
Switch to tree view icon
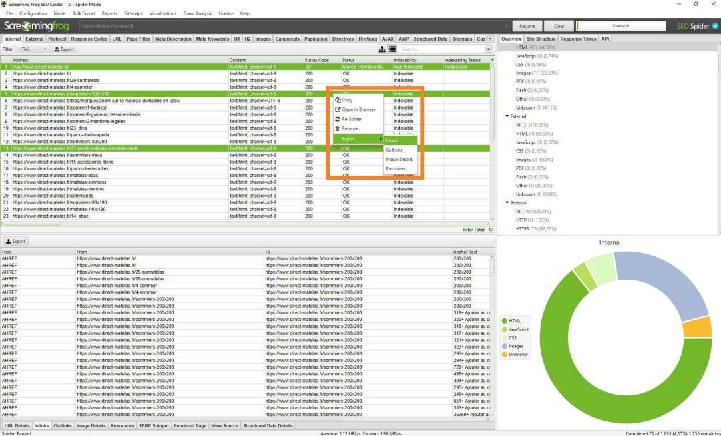coord(382,49)
